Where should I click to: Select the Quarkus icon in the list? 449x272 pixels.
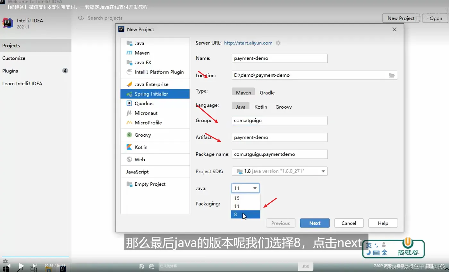click(129, 104)
